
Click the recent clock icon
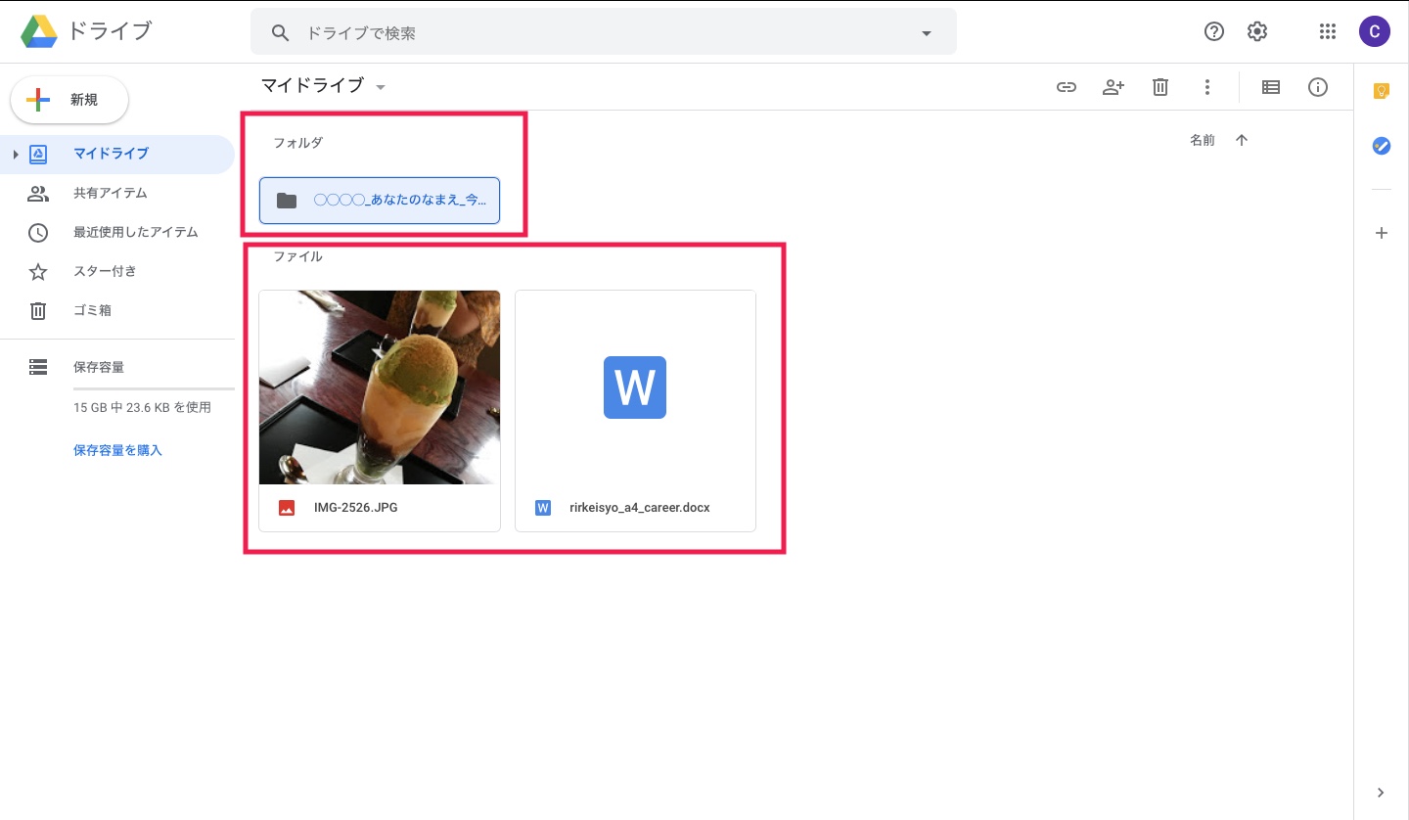[x=38, y=232]
